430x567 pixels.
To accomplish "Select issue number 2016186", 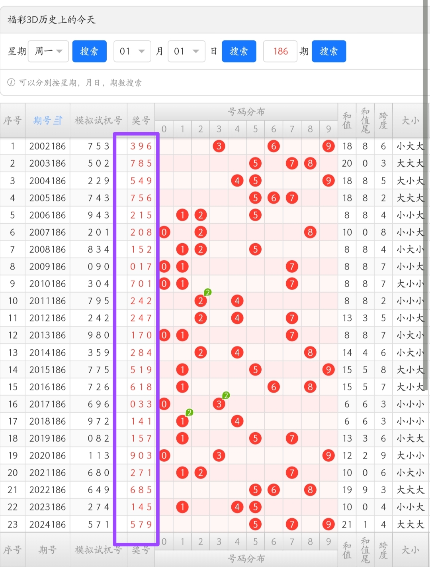I will coord(47,387).
